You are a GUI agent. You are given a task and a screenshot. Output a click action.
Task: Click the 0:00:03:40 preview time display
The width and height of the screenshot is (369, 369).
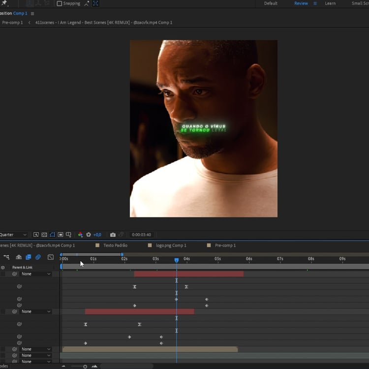(141, 235)
